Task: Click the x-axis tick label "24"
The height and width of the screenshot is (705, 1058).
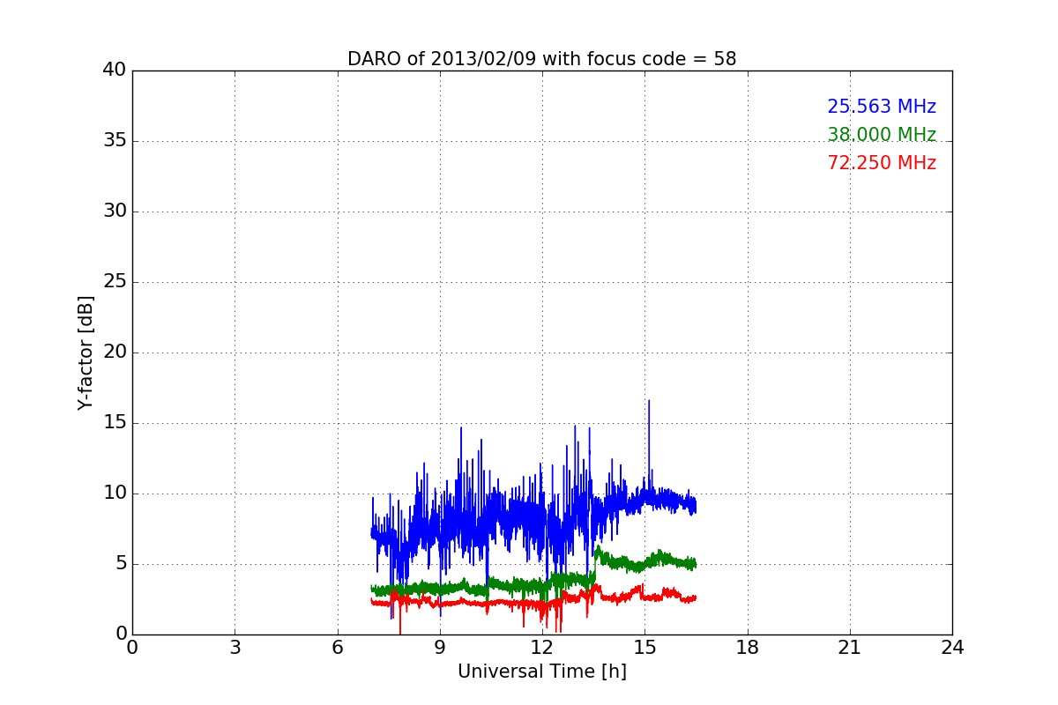Action: pos(952,648)
